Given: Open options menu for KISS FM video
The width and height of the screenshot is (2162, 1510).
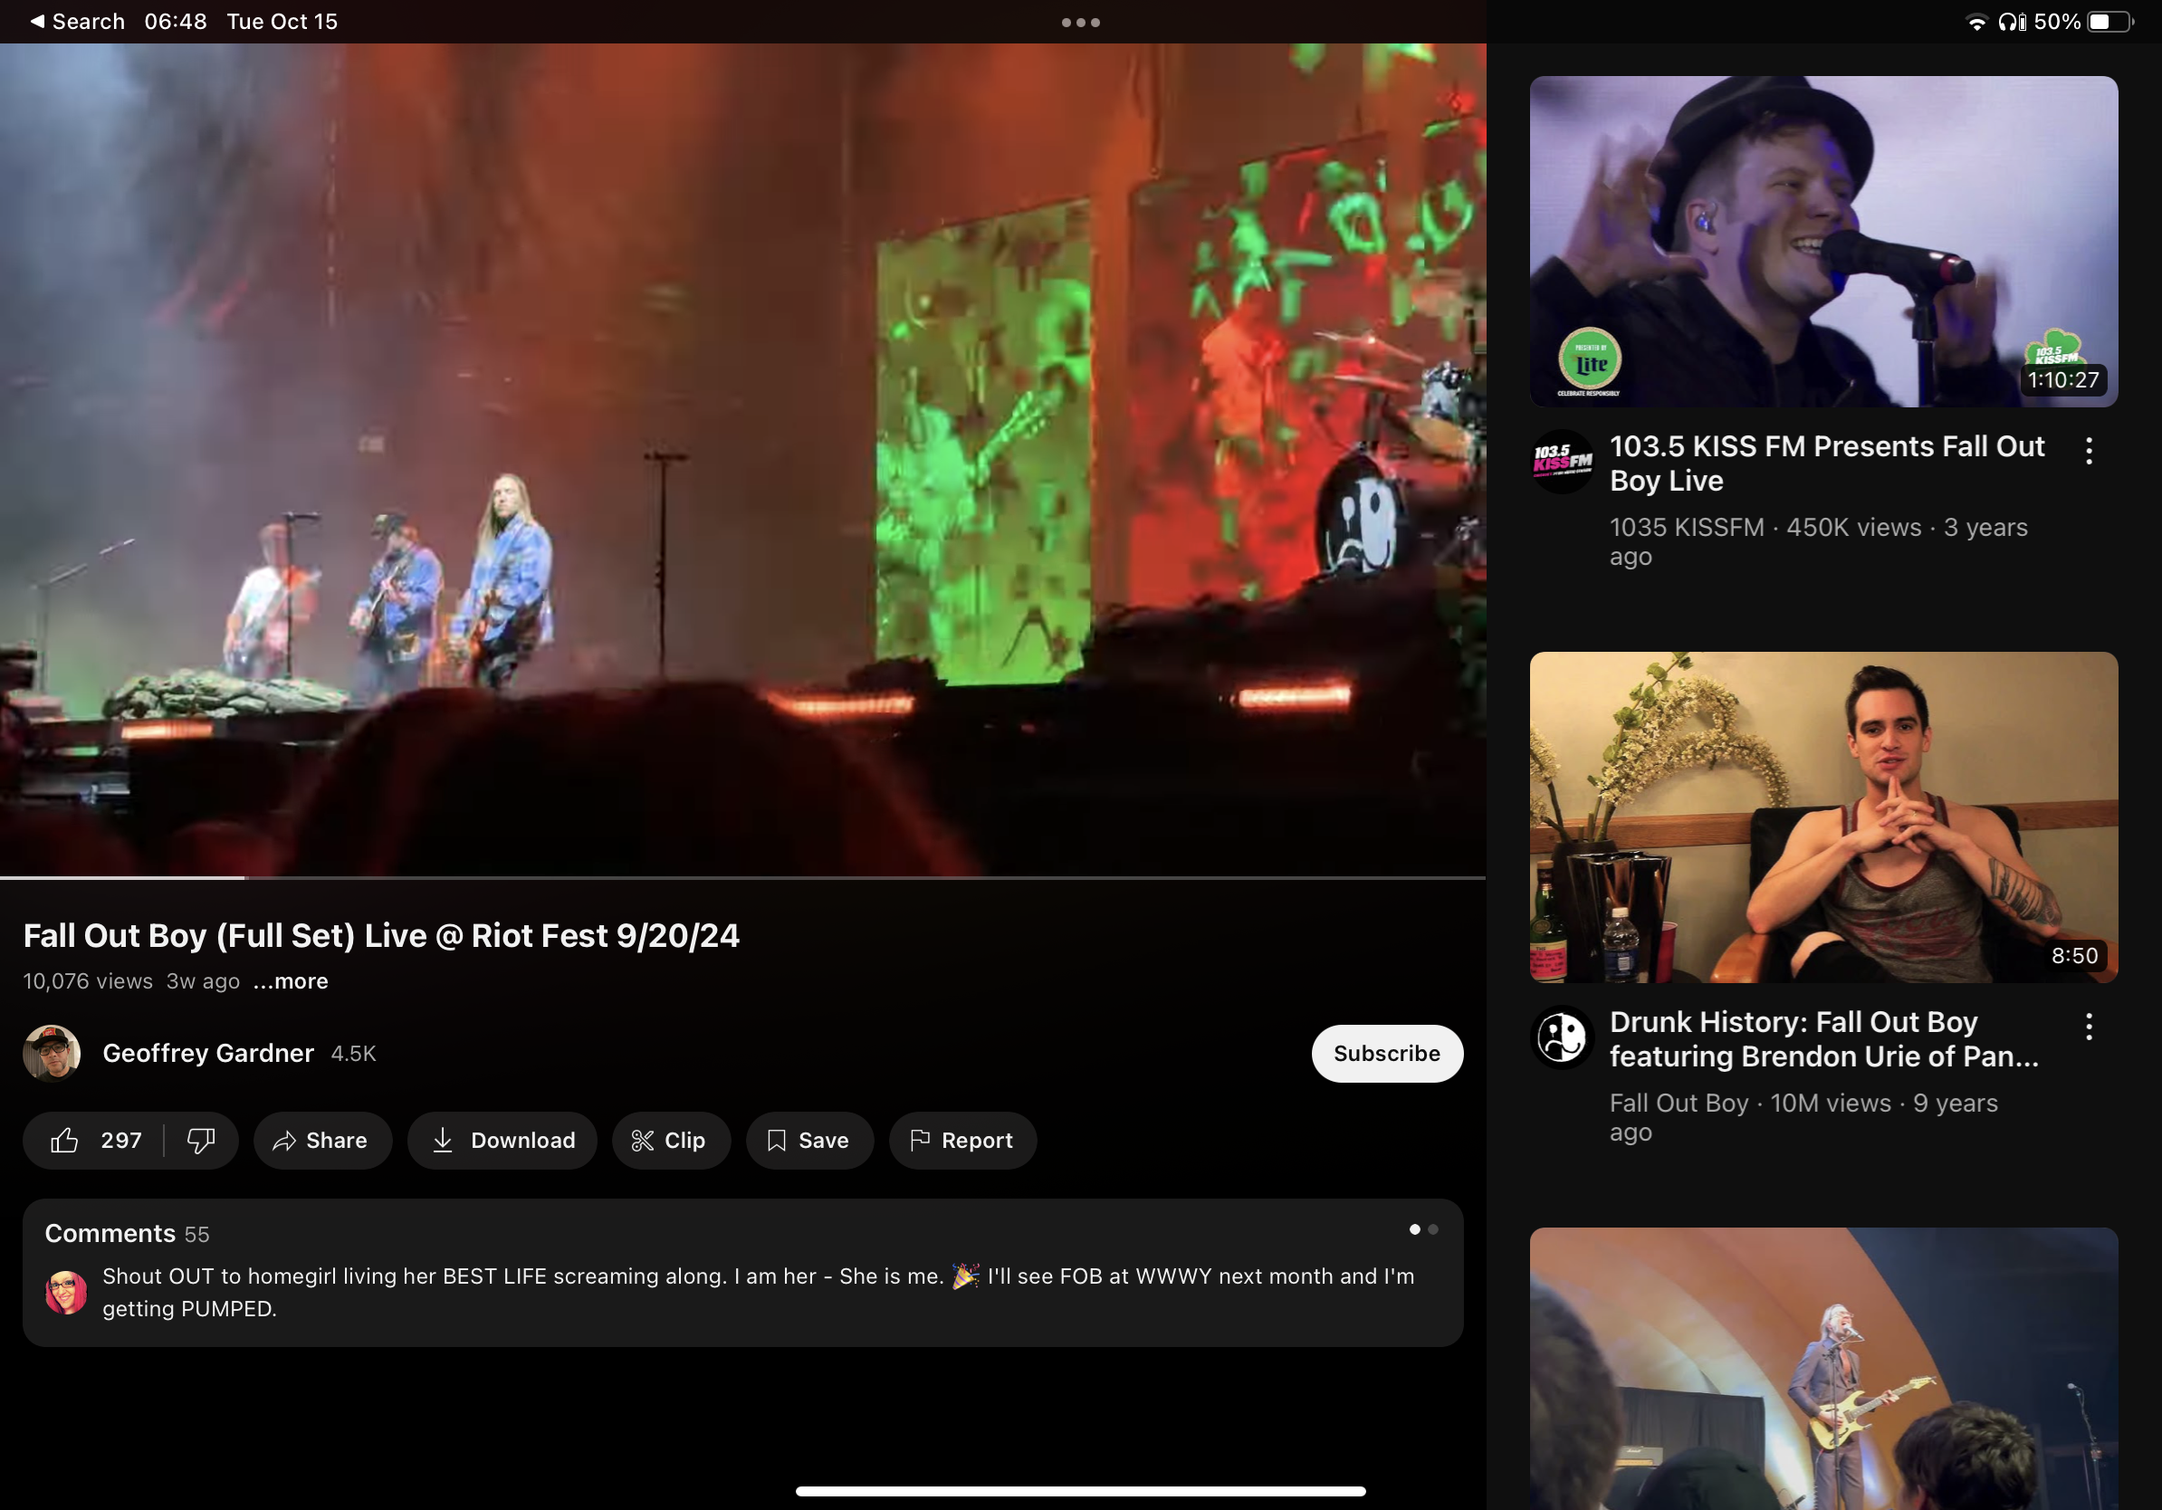Looking at the screenshot, I should pos(2089,451).
